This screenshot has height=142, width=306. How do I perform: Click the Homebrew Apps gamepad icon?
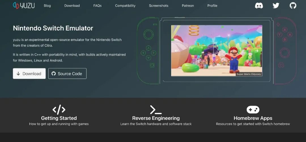[253, 110]
